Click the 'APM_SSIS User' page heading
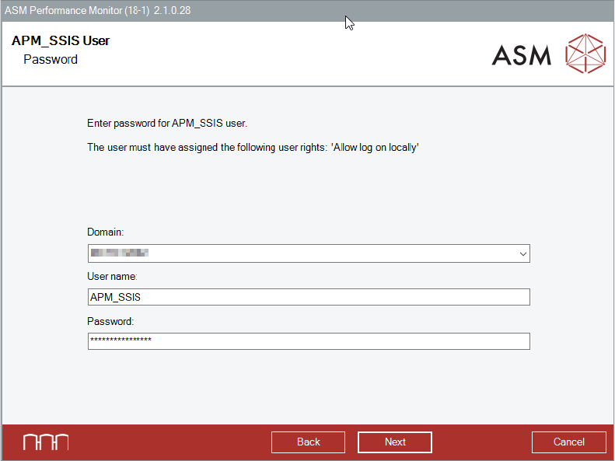Screen dimensions: 615x461 pyautogui.click(x=61, y=41)
